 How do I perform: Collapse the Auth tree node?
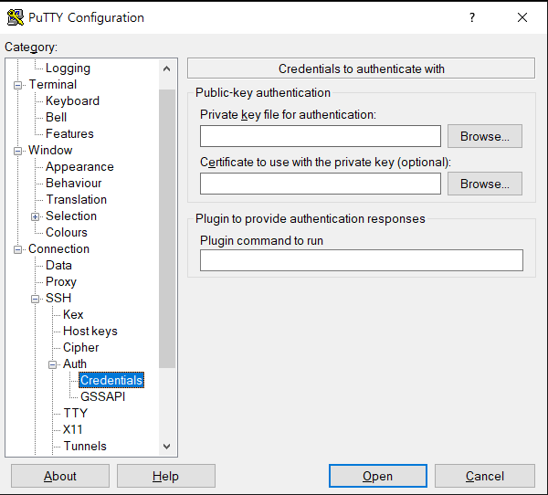click(52, 364)
